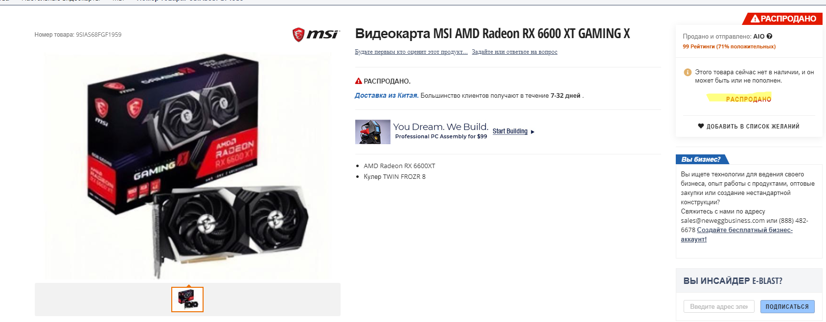Click the PC build service image

coord(372,132)
